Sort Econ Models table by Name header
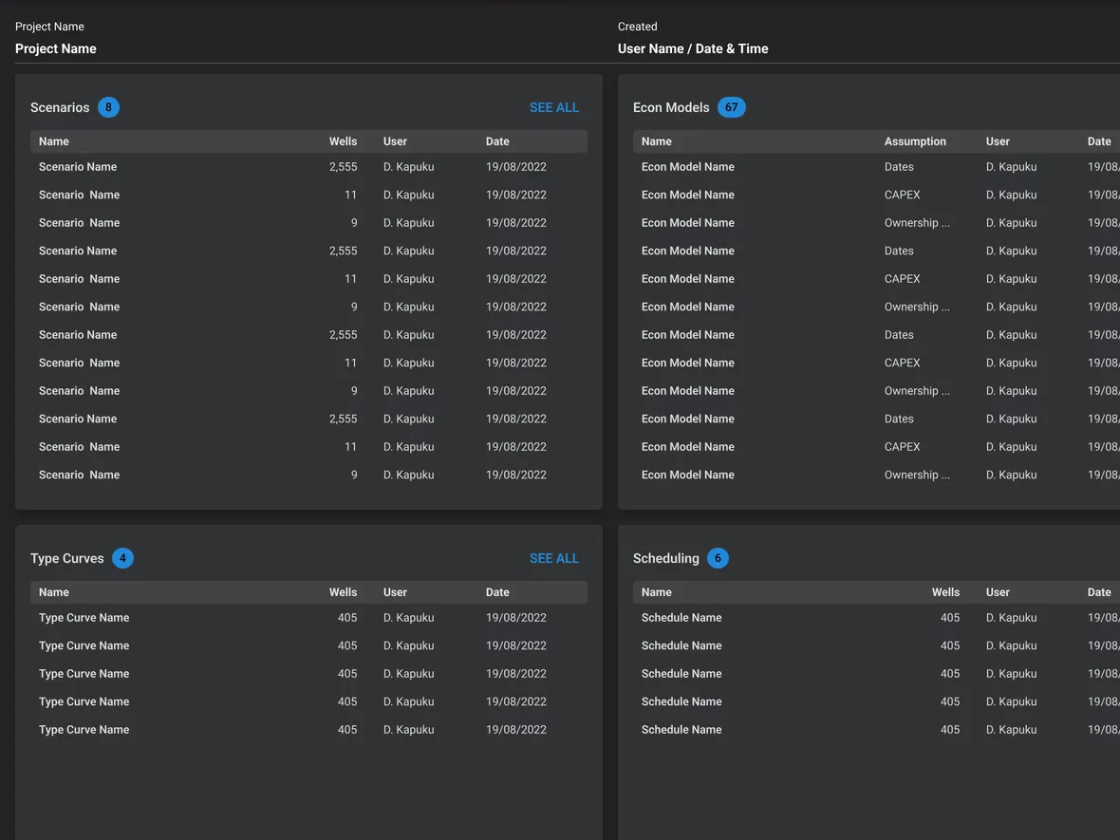The height and width of the screenshot is (840, 1120). 657,141
